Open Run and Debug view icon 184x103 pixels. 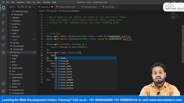coord(3,30)
